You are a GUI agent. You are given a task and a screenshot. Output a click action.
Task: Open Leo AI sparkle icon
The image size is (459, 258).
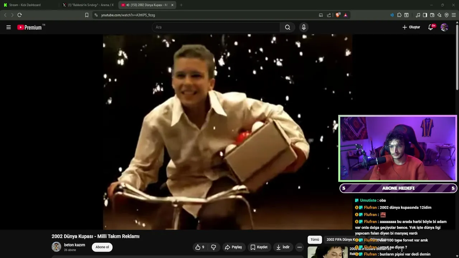coord(439,15)
